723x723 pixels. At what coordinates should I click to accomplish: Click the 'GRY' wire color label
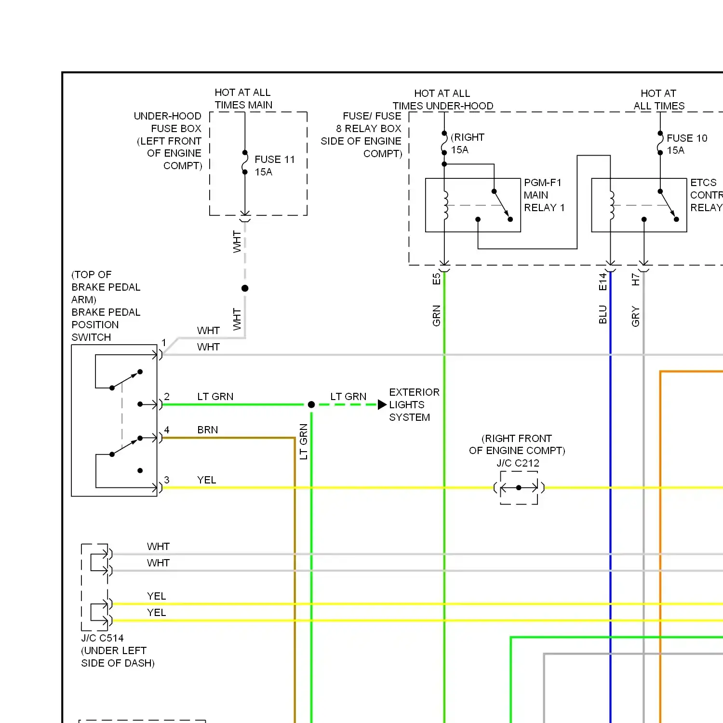tap(636, 316)
